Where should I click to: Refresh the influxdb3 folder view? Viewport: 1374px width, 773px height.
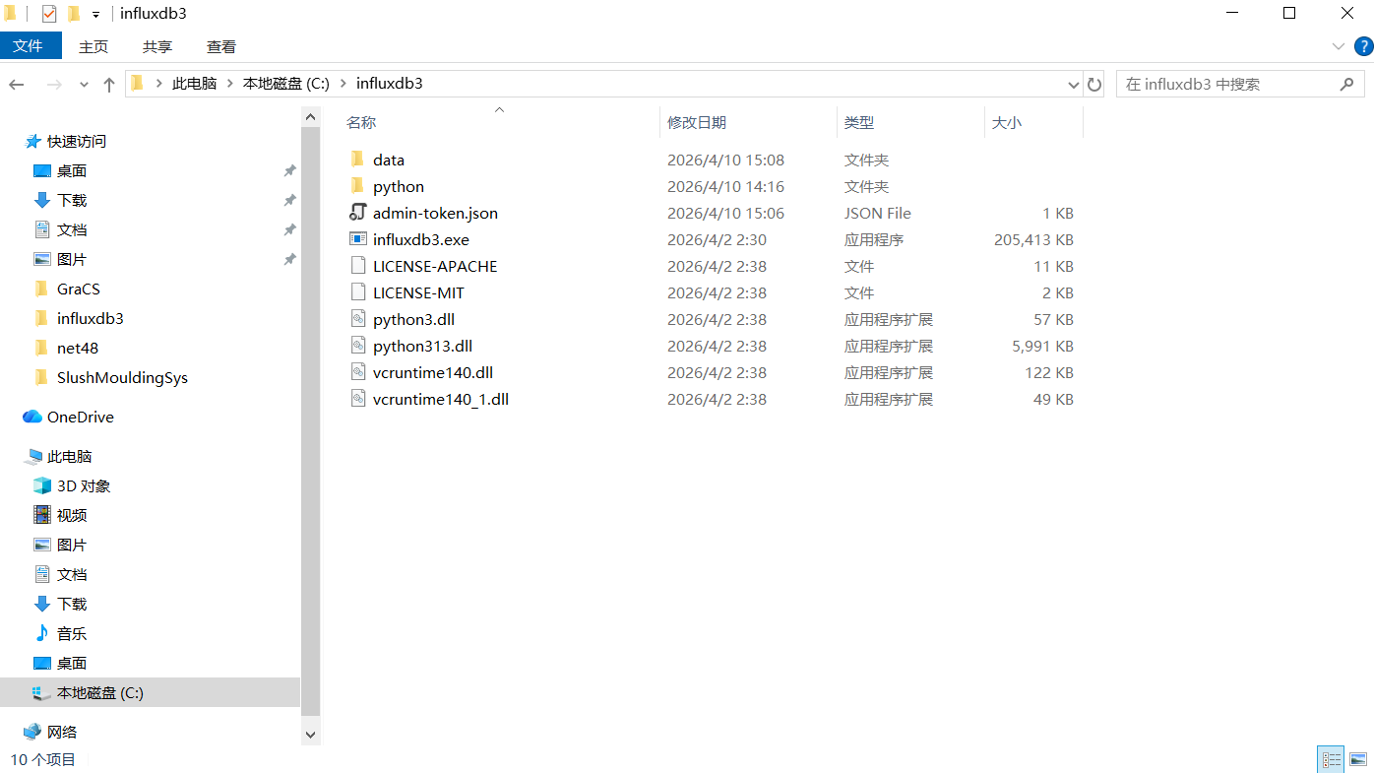pyautogui.click(x=1093, y=85)
